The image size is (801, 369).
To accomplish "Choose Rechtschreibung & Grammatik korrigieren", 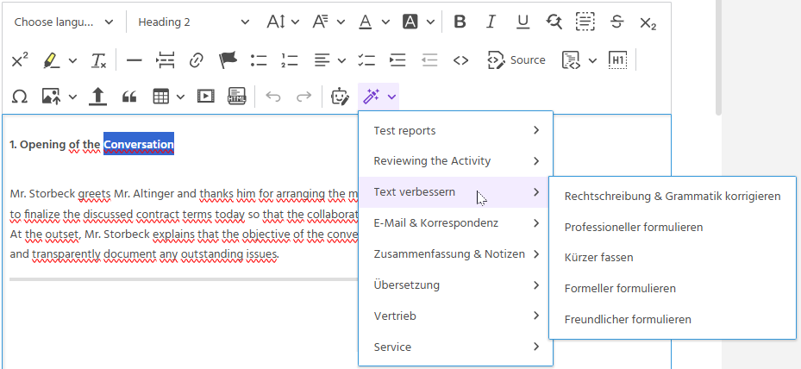I will [x=673, y=197].
